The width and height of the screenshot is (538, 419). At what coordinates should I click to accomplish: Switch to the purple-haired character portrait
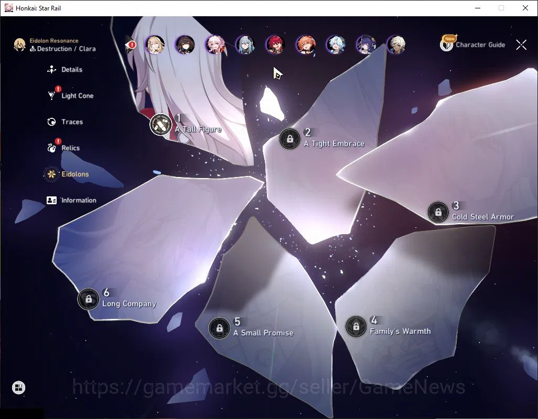click(366, 45)
